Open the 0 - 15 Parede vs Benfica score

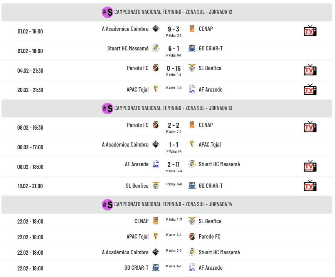173,68
